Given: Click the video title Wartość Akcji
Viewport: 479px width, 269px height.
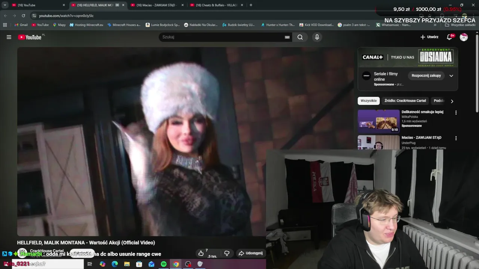Looking at the screenshot, I should [x=86, y=242].
